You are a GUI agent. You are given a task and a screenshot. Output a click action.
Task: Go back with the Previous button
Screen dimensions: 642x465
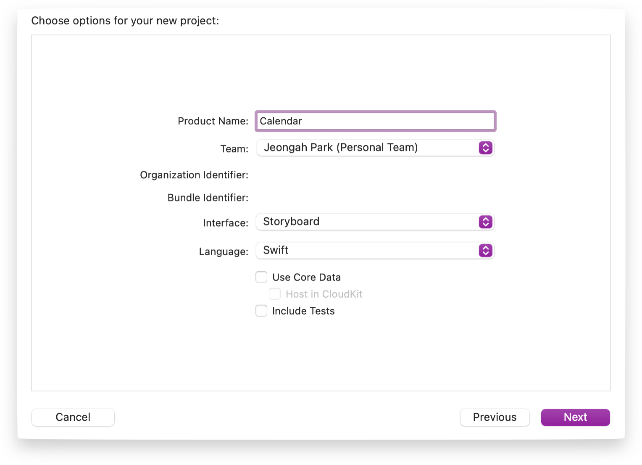point(495,417)
